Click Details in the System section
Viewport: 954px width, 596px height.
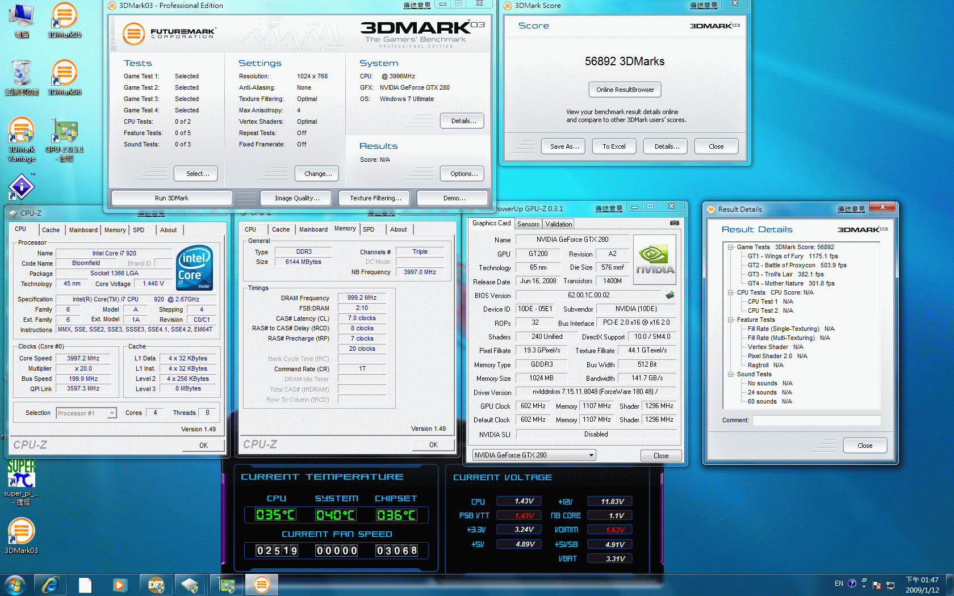point(463,121)
